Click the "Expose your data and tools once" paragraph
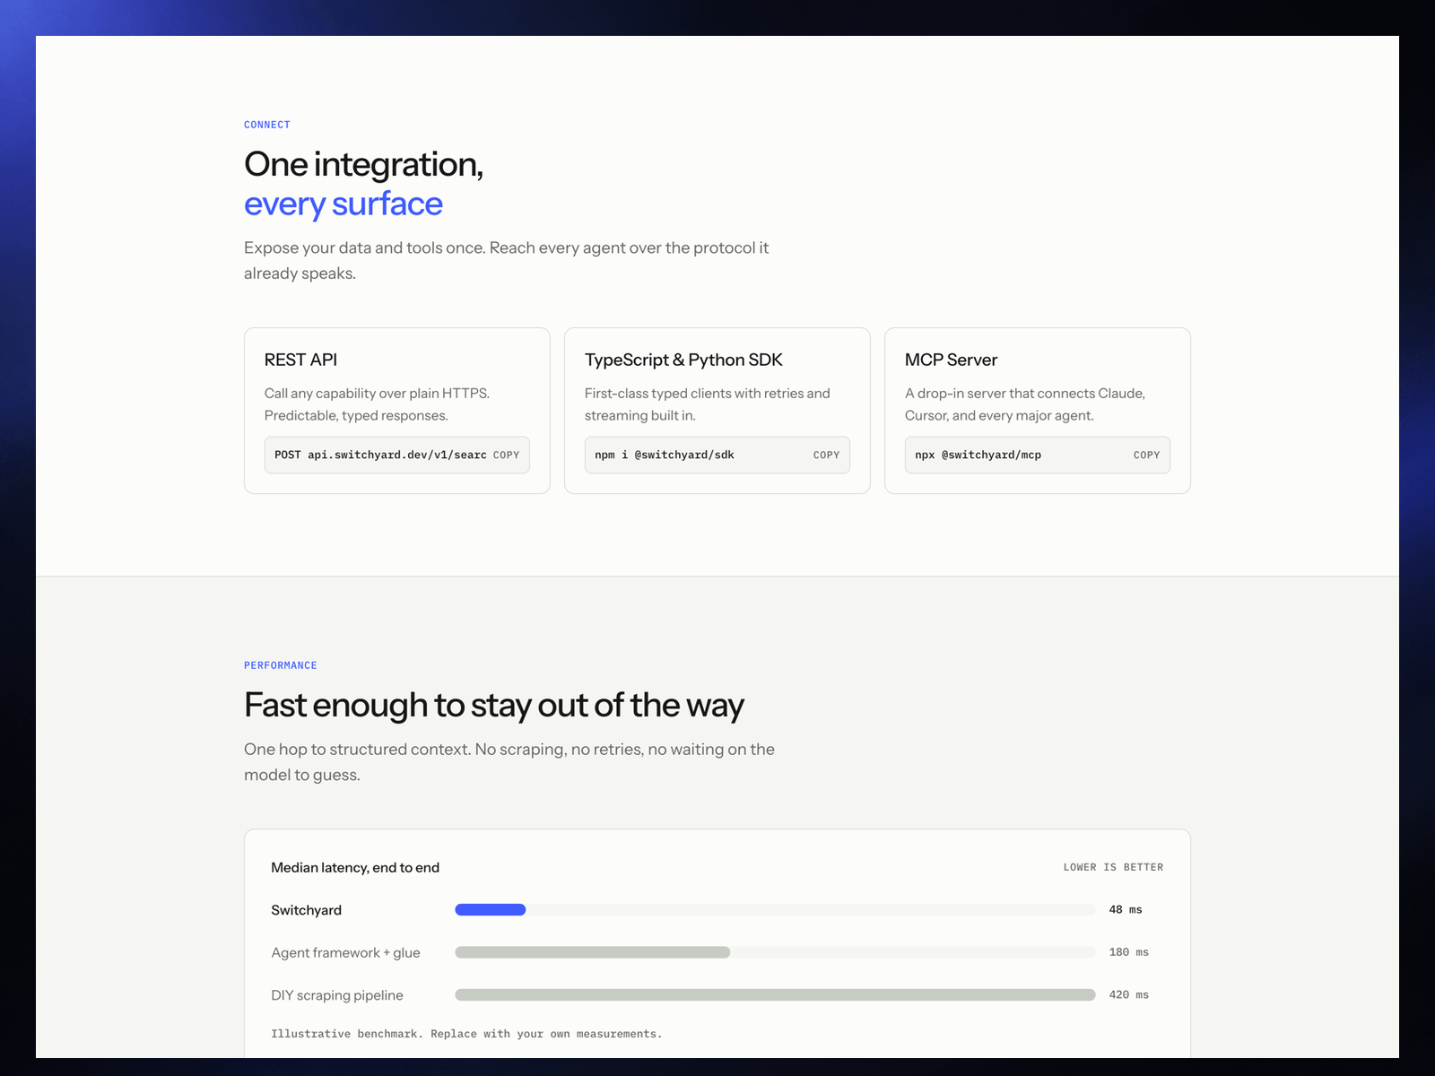Screen dimensions: 1435x1076 click(507, 260)
